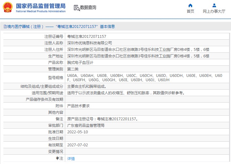Select attachment value 产品技术要求
Screen dimensions: 231x164
coord(78,106)
